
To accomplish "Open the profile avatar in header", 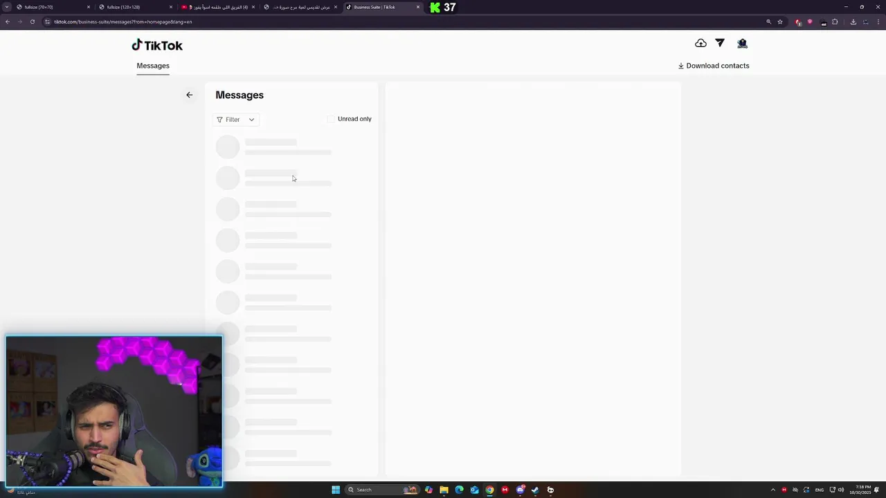I will (742, 43).
